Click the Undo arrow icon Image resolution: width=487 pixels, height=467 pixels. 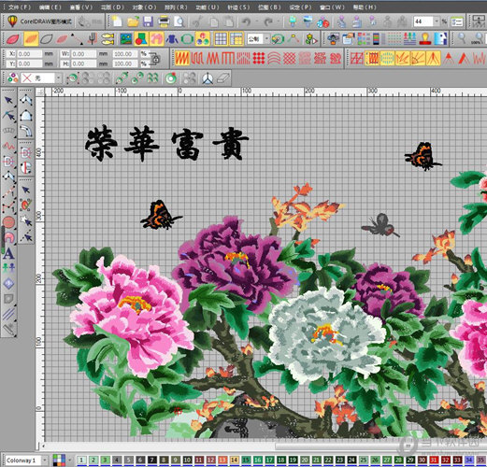pos(246,21)
